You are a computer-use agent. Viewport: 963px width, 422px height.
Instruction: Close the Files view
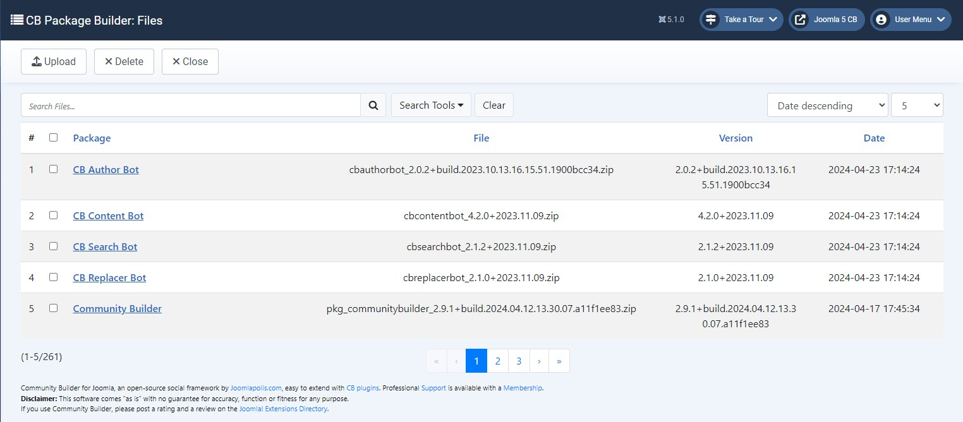click(190, 61)
